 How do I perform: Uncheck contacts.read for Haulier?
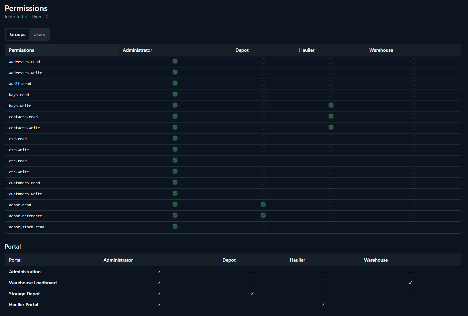331,116
